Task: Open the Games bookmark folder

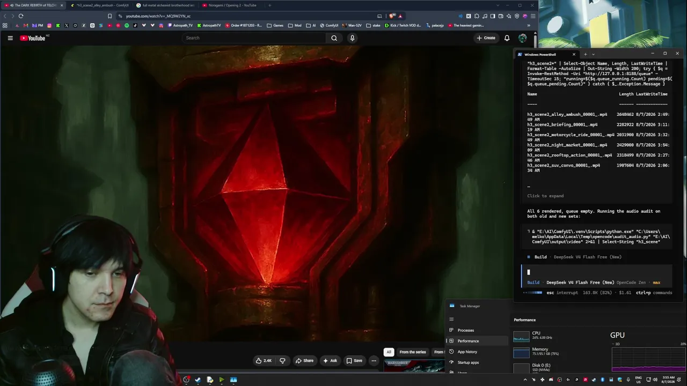Action: tap(275, 25)
